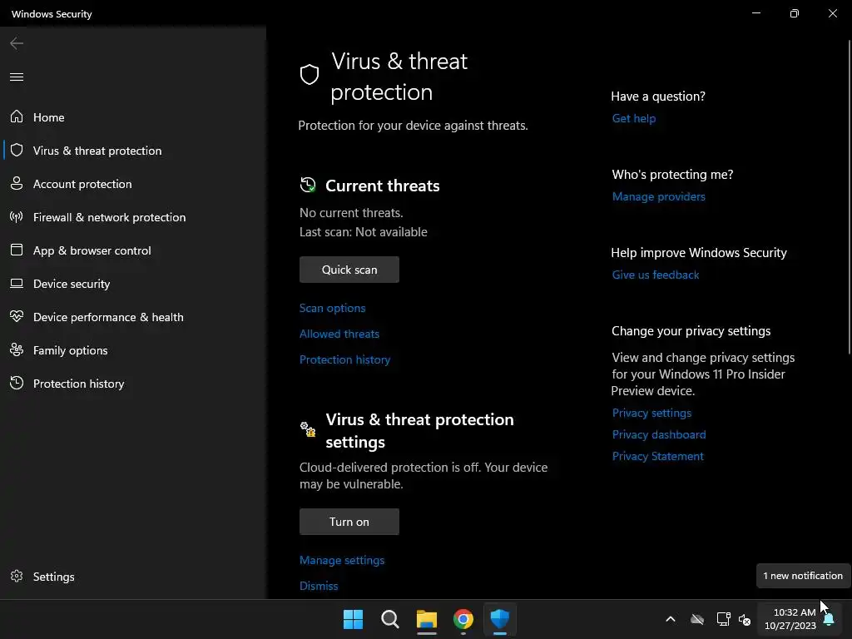Toggle the hamburger navigation menu
Image resolution: width=852 pixels, height=639 pixels.
(x=17, y=77)
